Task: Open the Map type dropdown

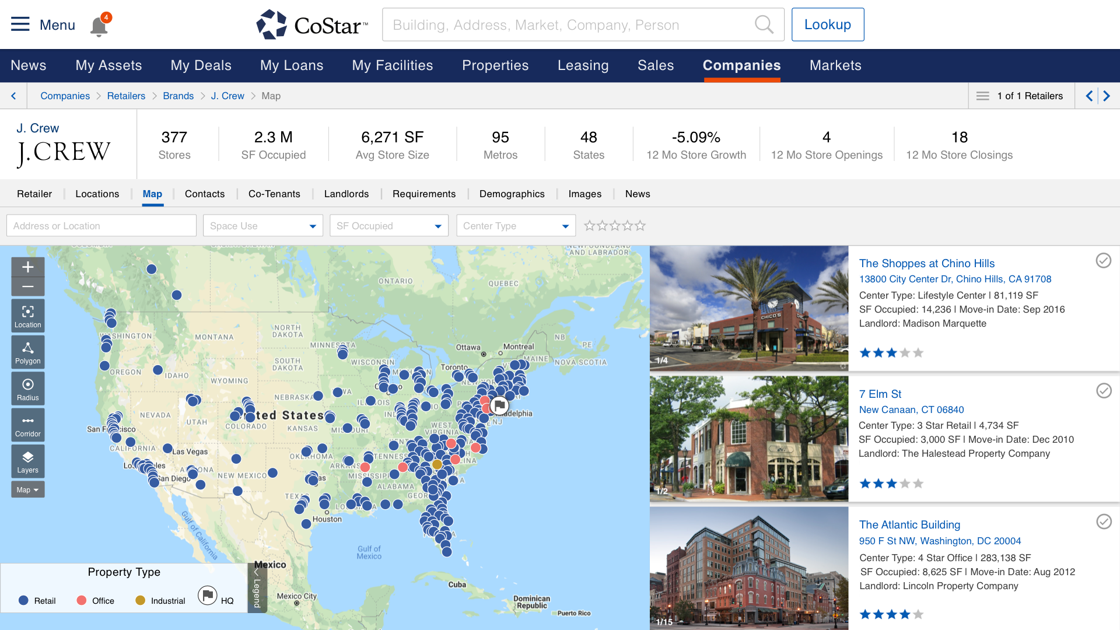Action: [x=27, y=490]
